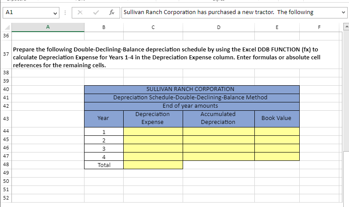Click the formula bar text about Sullivan Ranch
This screenshot has width=349, height=207.
(x=218, y=12)
